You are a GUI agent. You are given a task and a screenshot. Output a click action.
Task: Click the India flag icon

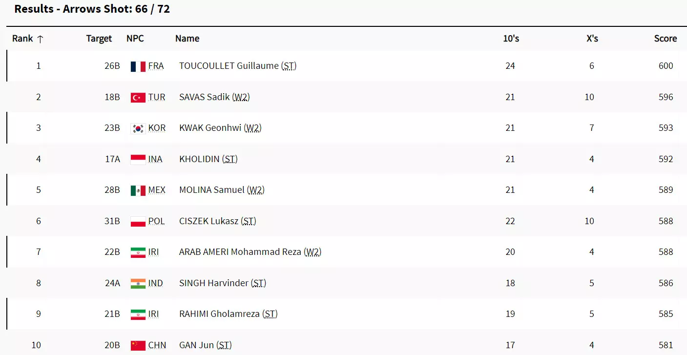pyautogui.click(x=138, y=284)
